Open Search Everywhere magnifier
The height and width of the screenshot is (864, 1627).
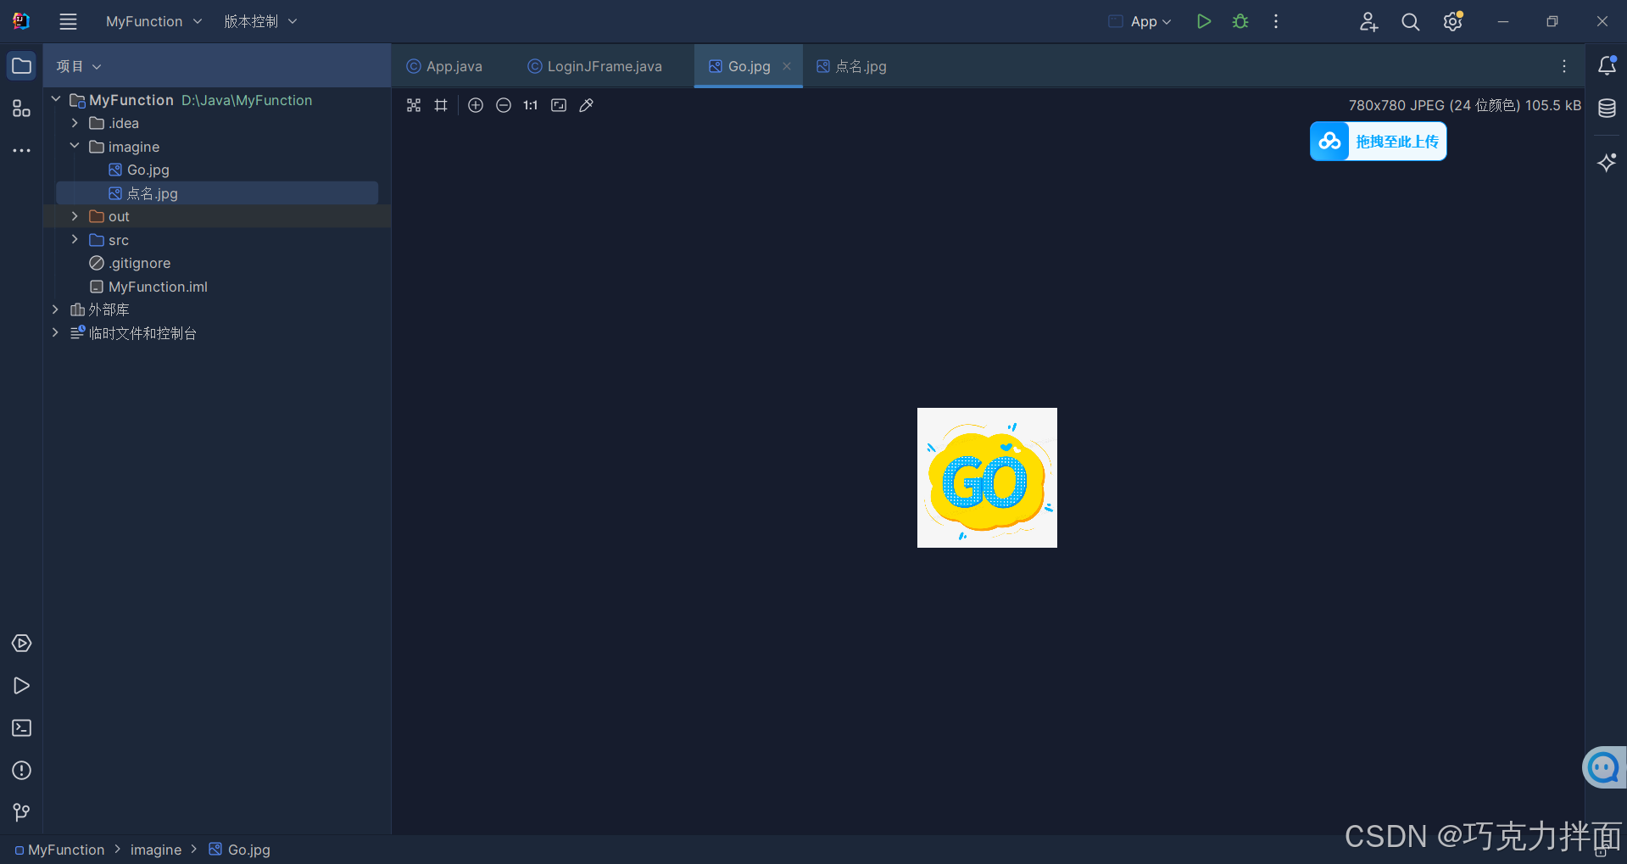pos(1410,22)
